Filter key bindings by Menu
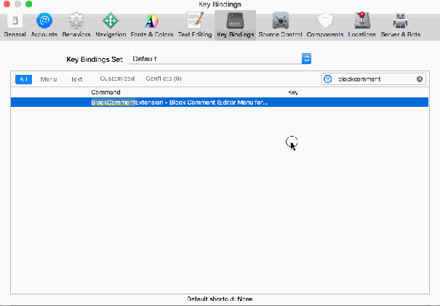The width and height of the screenshot is (440, 306). pos(49,78)
